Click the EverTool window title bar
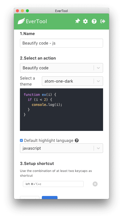The height and width of the screenshot is (219, 123). click(61, 11)
